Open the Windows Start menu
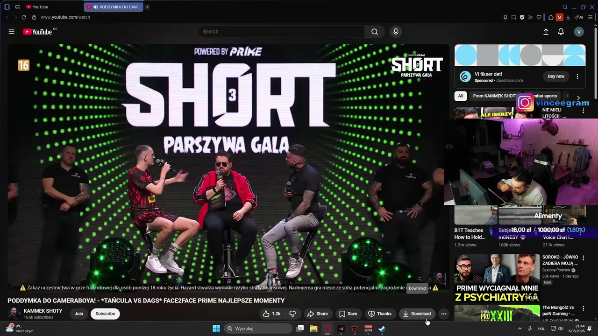Viewport: 598px width, 336px height. coord(216,329)
